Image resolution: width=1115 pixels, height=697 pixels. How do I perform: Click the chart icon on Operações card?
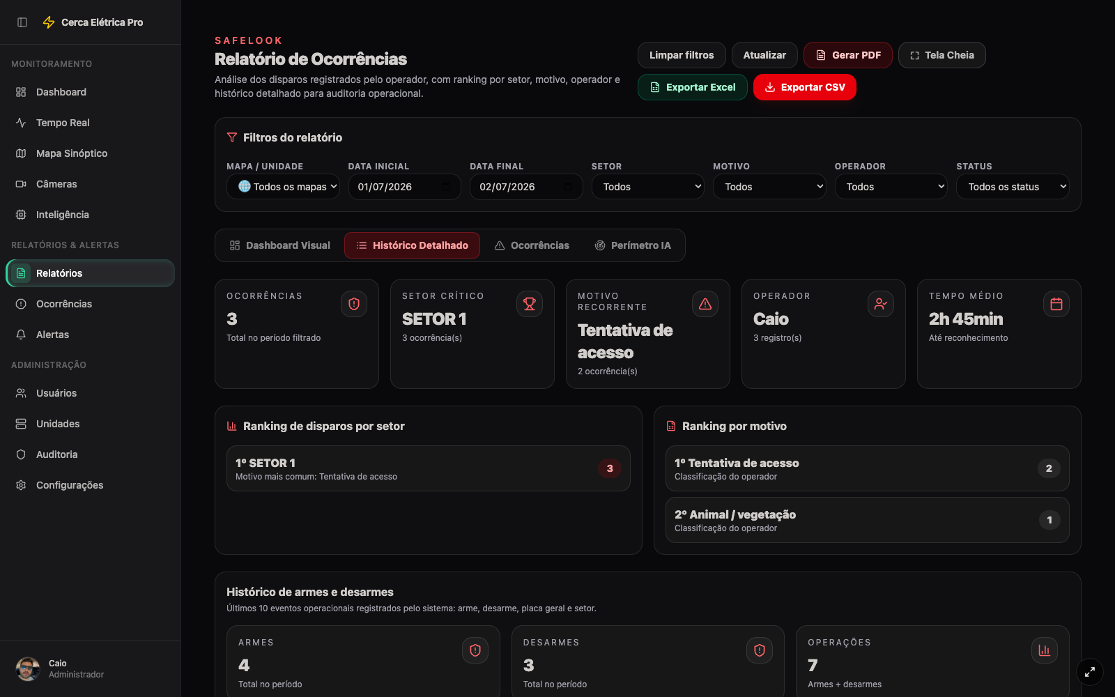(x=1045, y=650)
